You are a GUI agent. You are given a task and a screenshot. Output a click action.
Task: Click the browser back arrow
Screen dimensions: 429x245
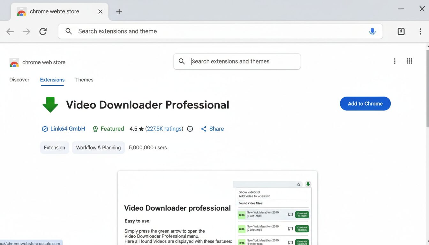(x=10, y=31)
